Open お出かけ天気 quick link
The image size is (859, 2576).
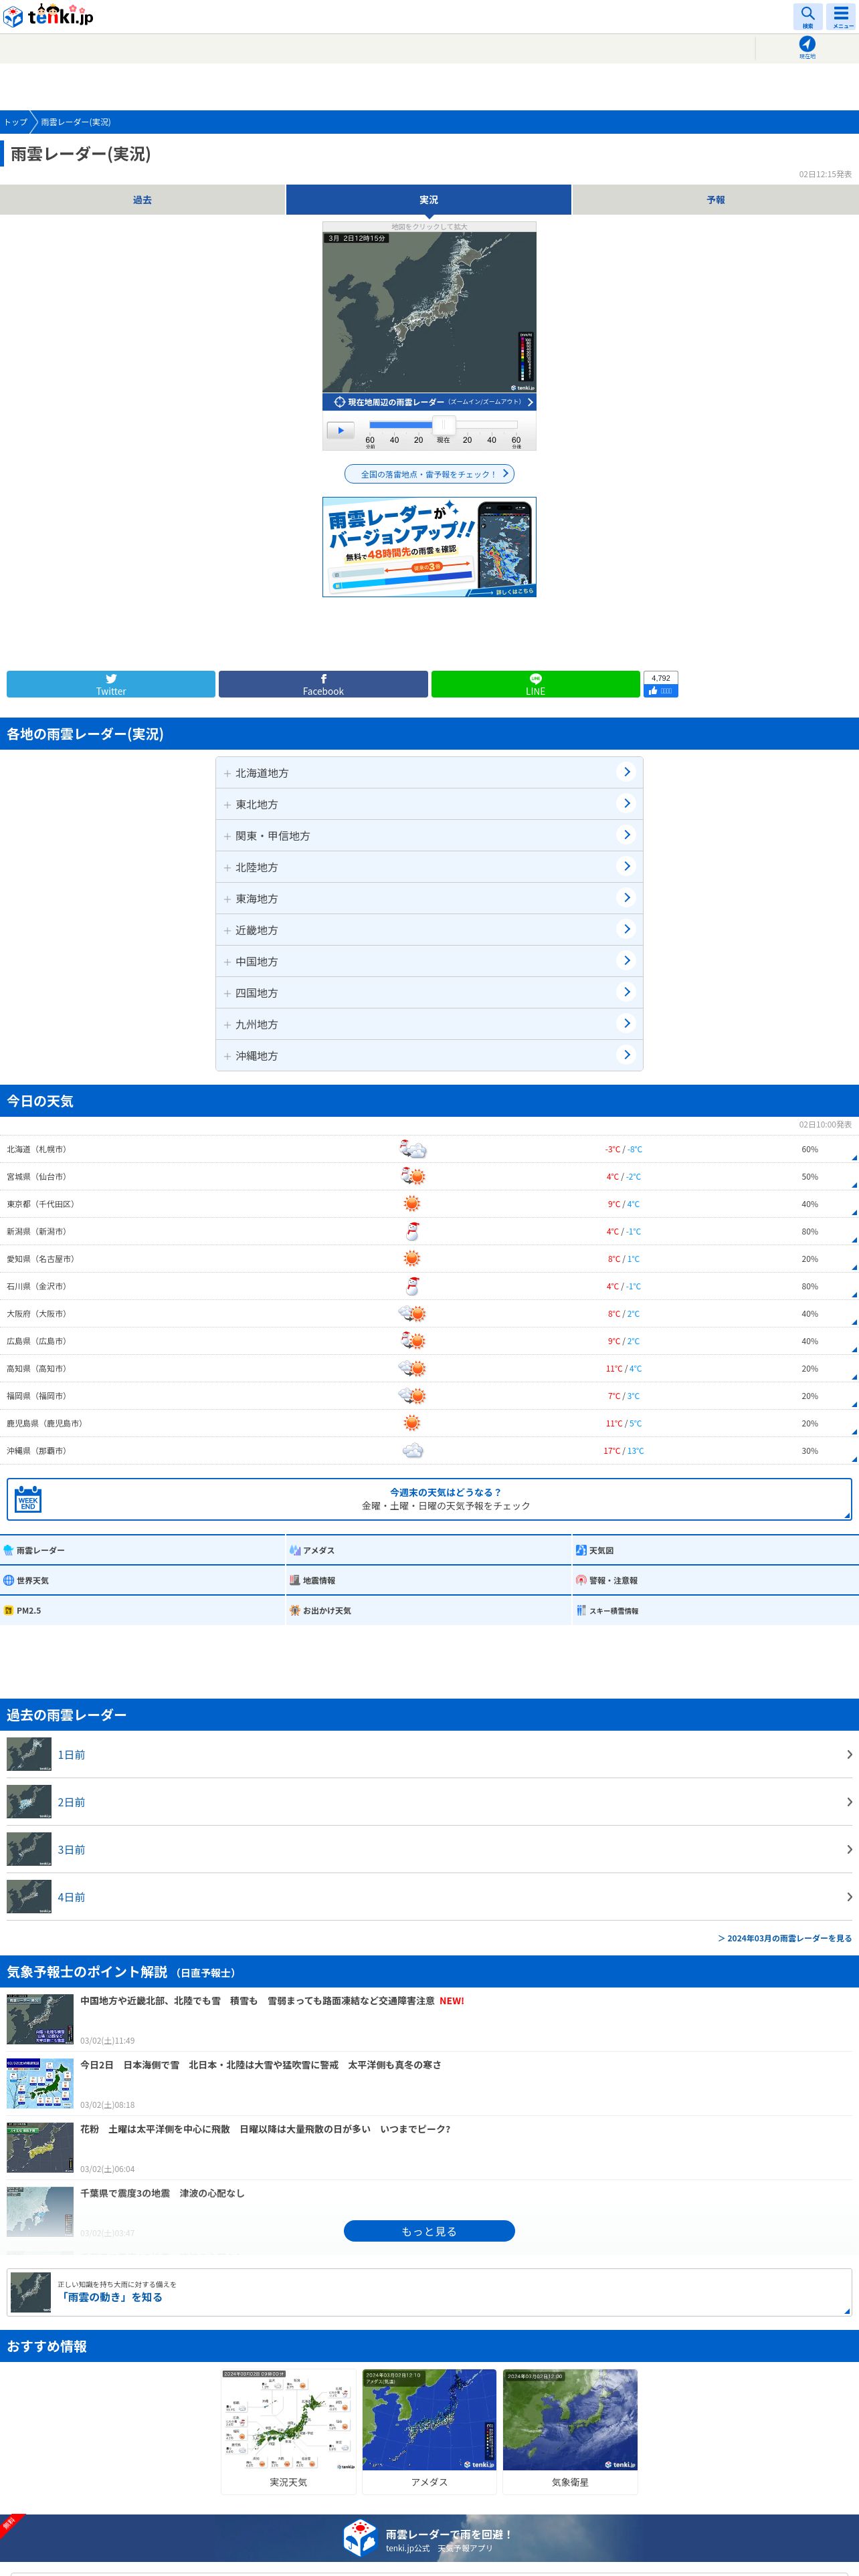tap(429, 1610)
